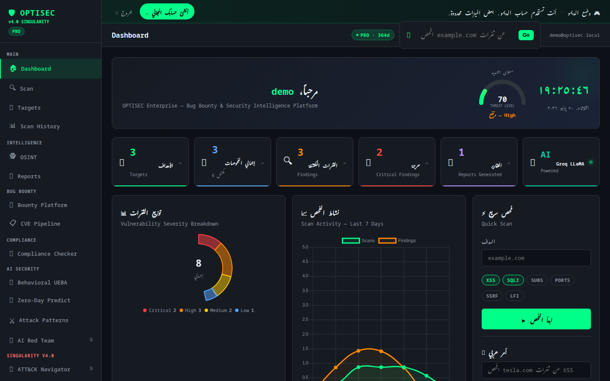Toggle the SQLI scan option chip

pos(513,280)
